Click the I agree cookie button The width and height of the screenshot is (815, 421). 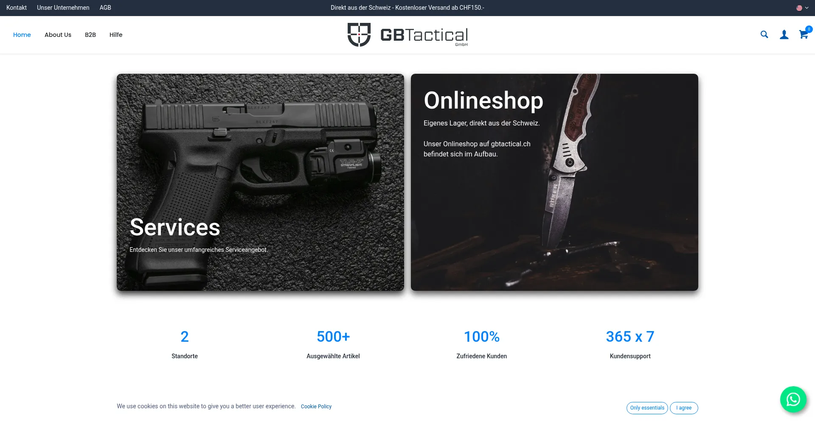pyautogui.click(x=684, y=408)
